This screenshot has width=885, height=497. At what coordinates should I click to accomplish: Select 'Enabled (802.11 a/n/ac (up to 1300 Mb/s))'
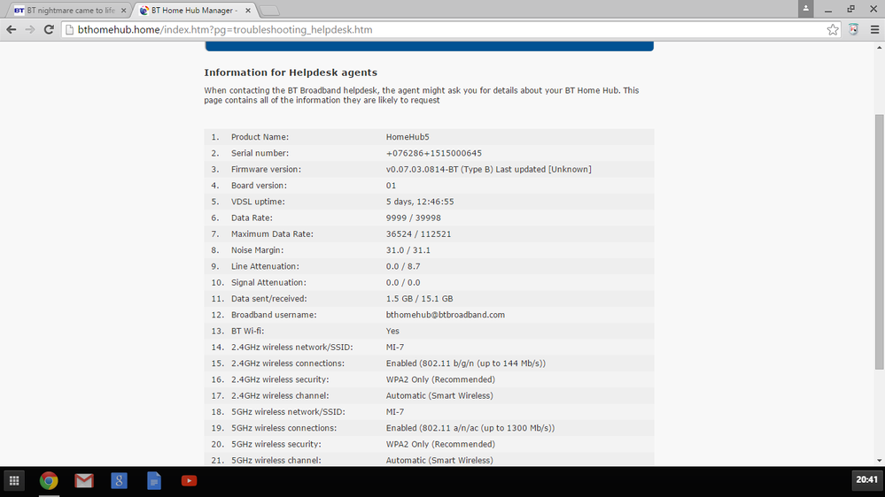470,428
